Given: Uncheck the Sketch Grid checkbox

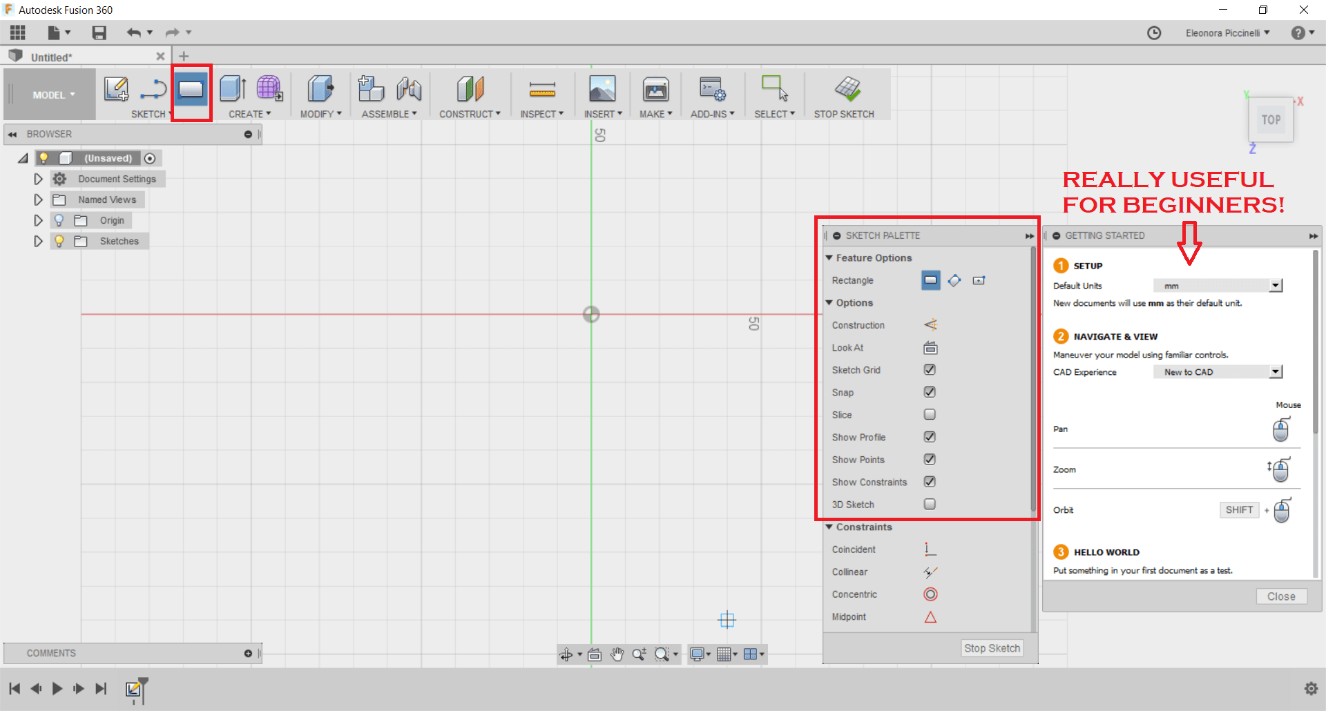Looking at the screenshot, I should [930, 369].
